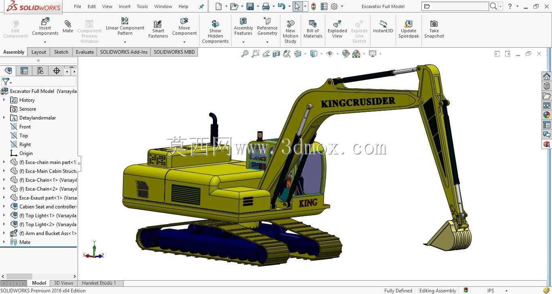552x294 pixels.
Task: Activate the Move Component tool
Action: point(184,27)
